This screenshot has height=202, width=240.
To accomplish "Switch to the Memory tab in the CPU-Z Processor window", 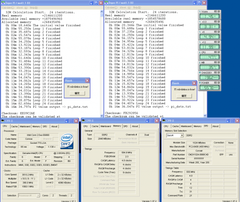I will coord(36,127).
